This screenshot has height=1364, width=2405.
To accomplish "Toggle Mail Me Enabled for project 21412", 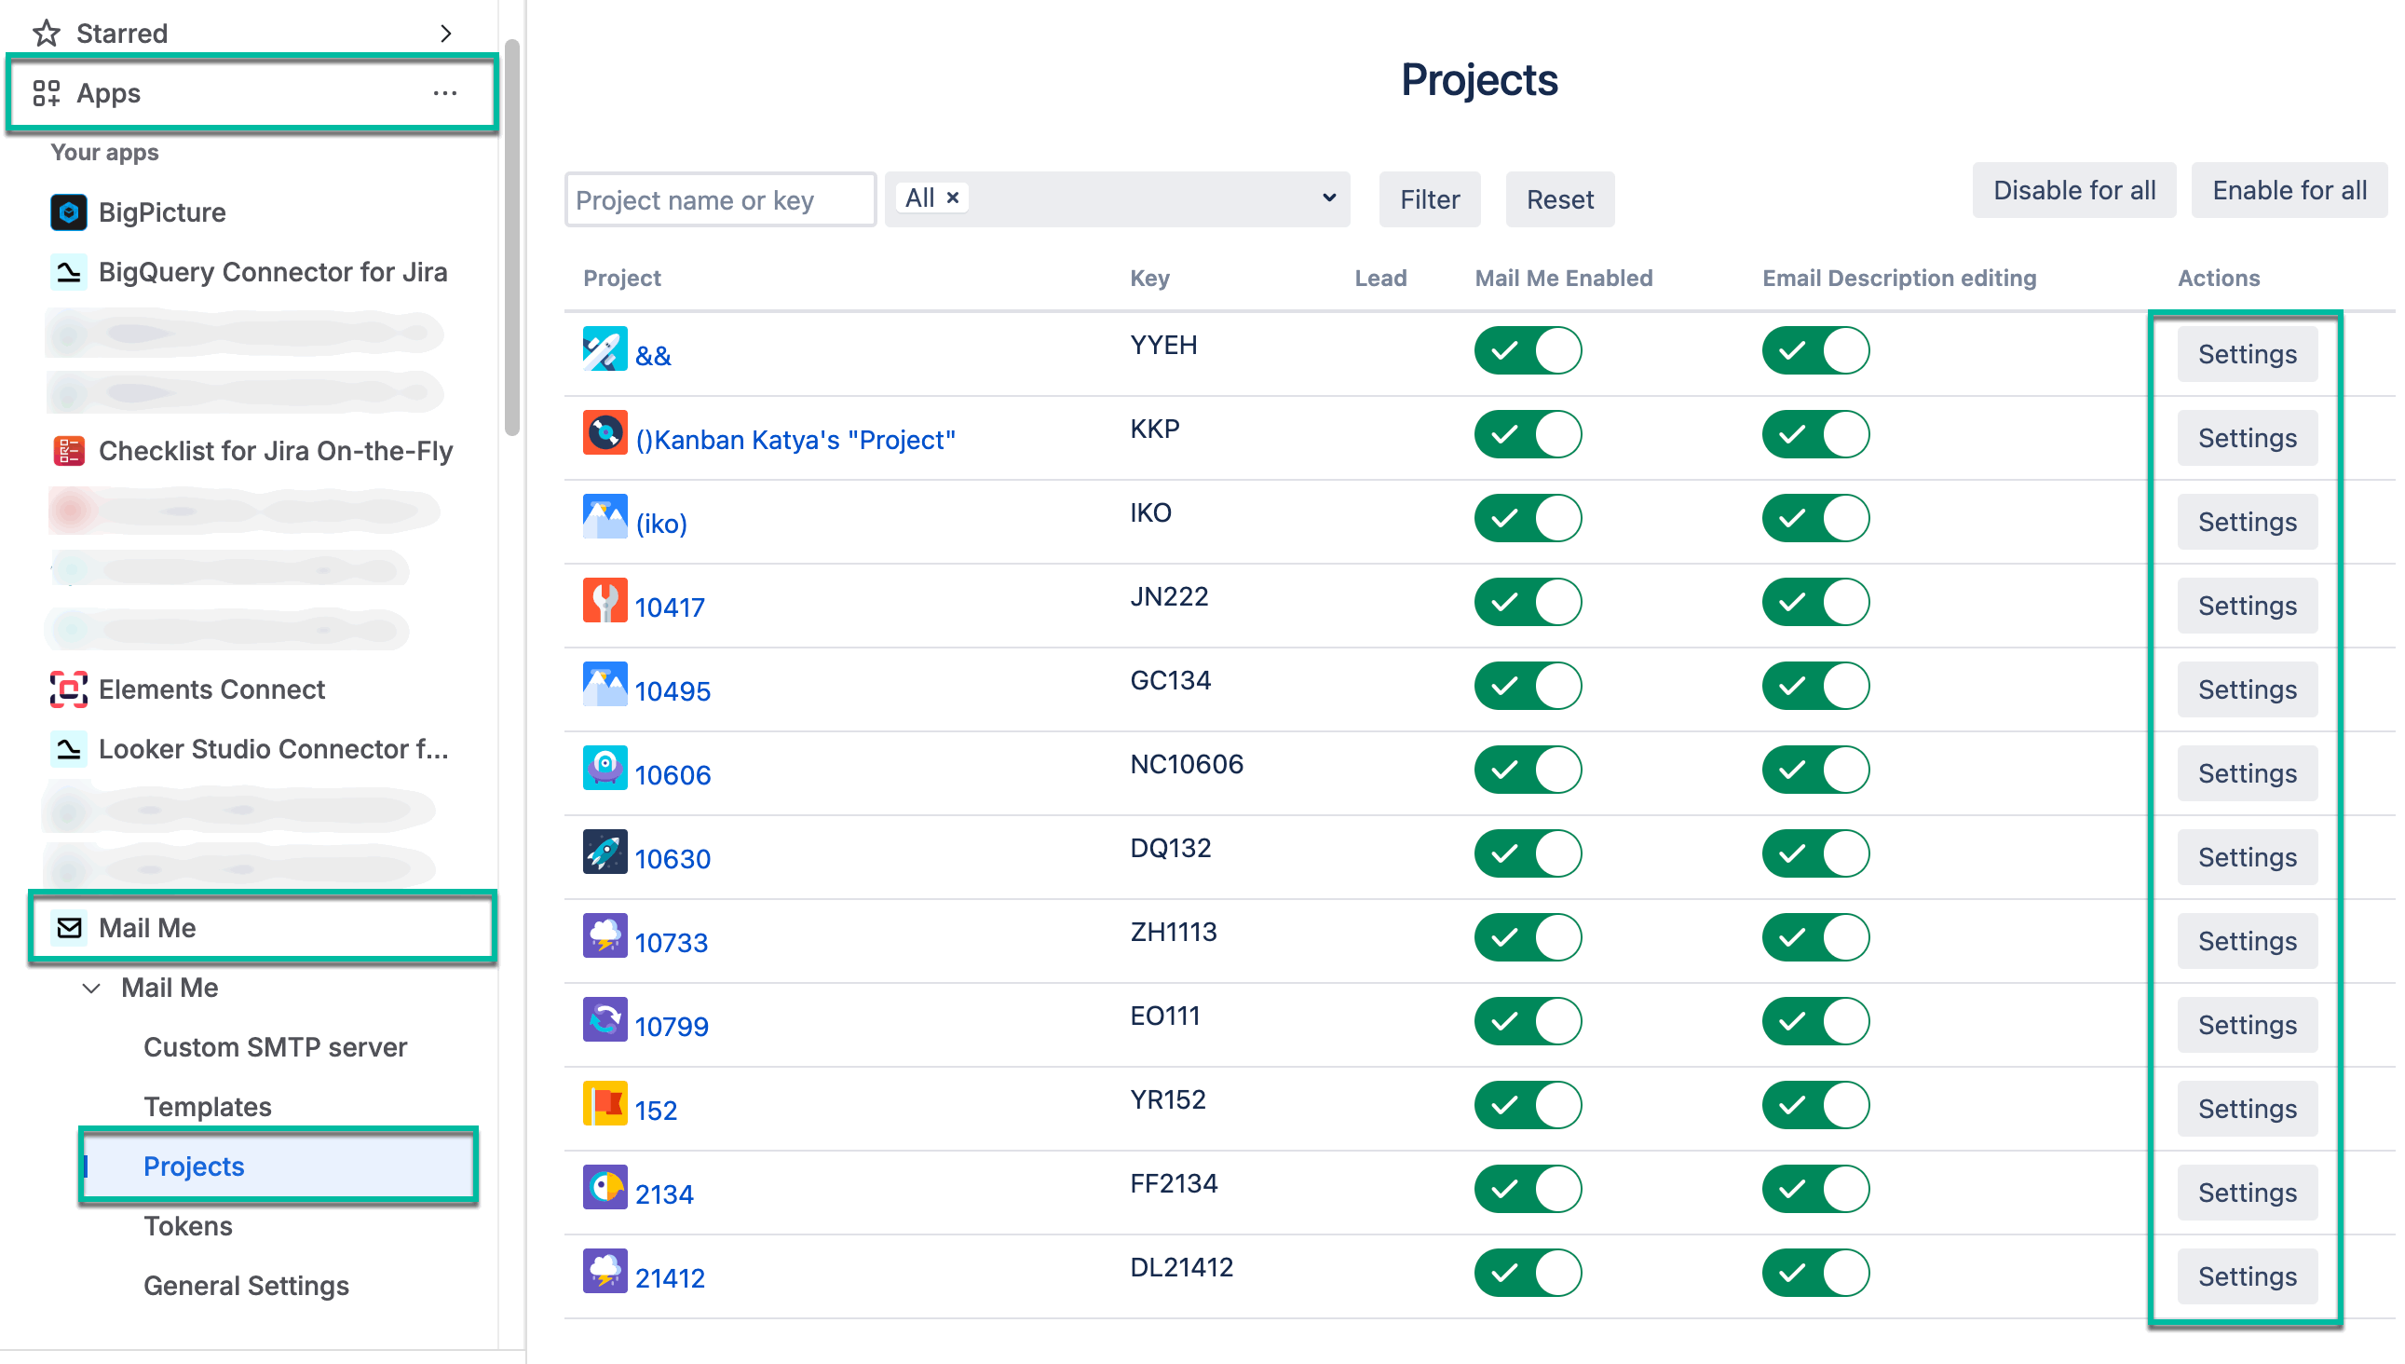I will click(x=1528, y=1271).
